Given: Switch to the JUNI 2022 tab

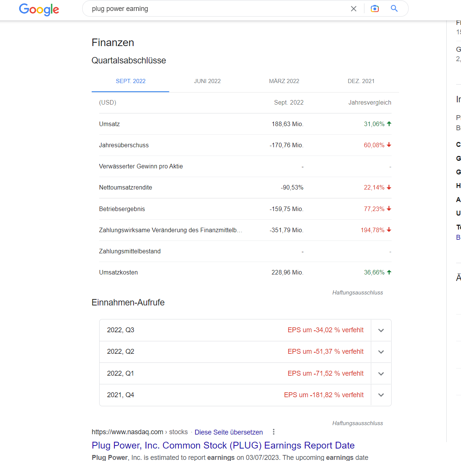Looking at the screenshot, I should pyautogui.click(x=207, y=81).
